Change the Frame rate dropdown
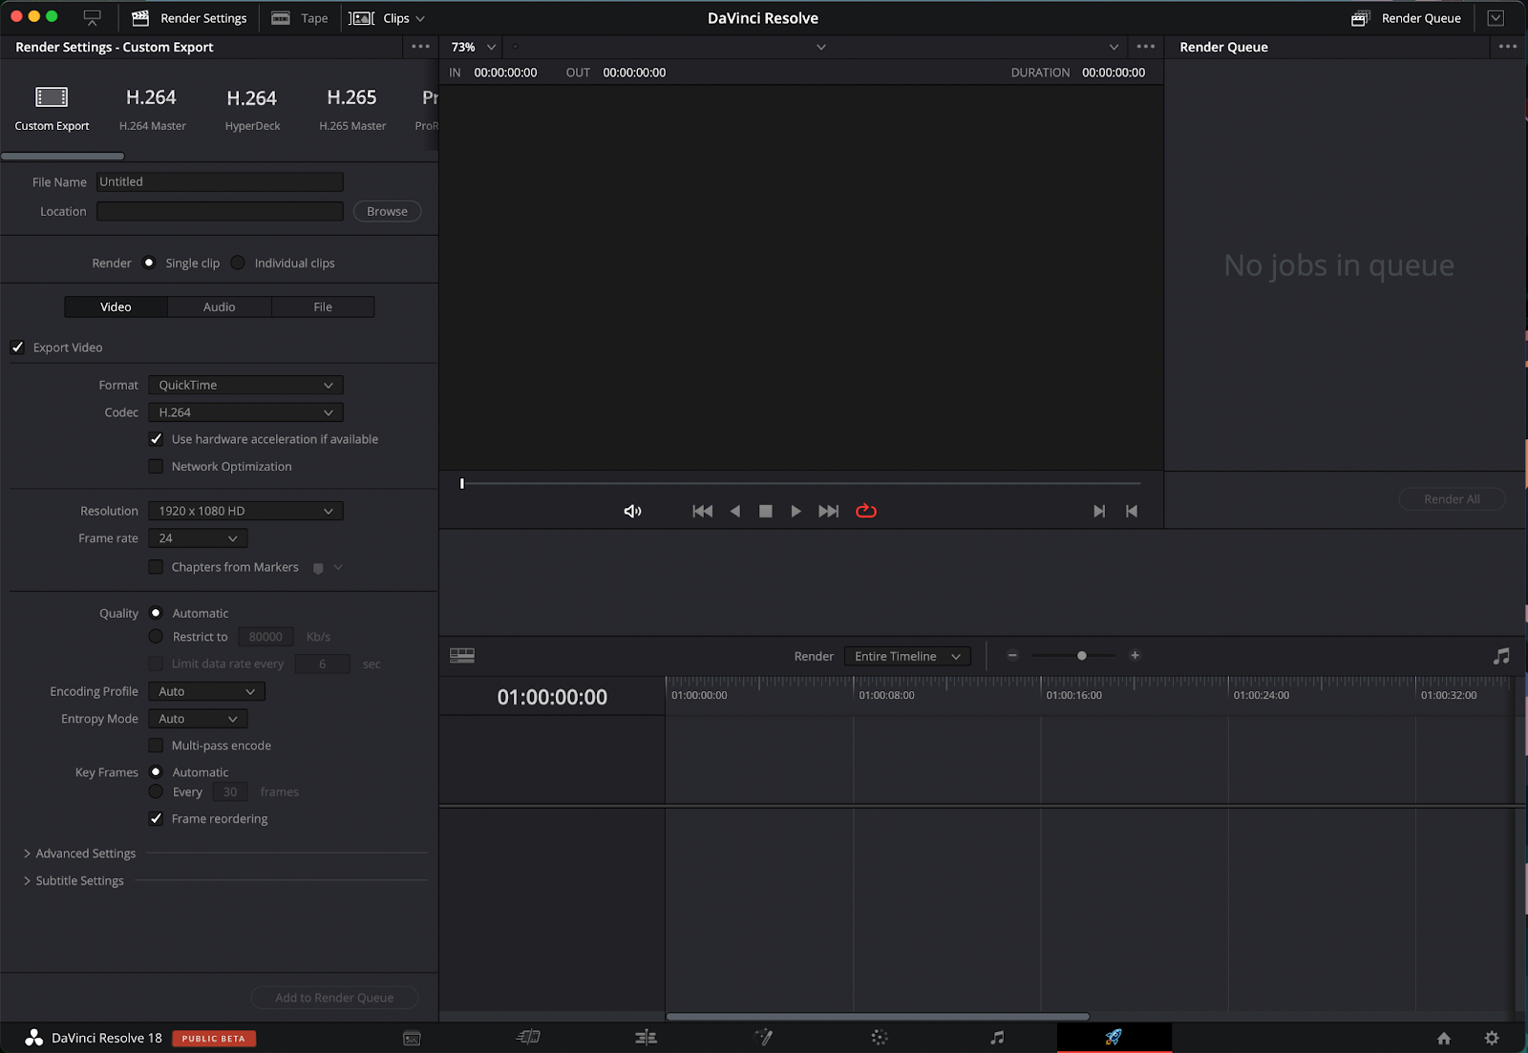The height and width of the screenshot is (1053, 1528). click(197, 537)
